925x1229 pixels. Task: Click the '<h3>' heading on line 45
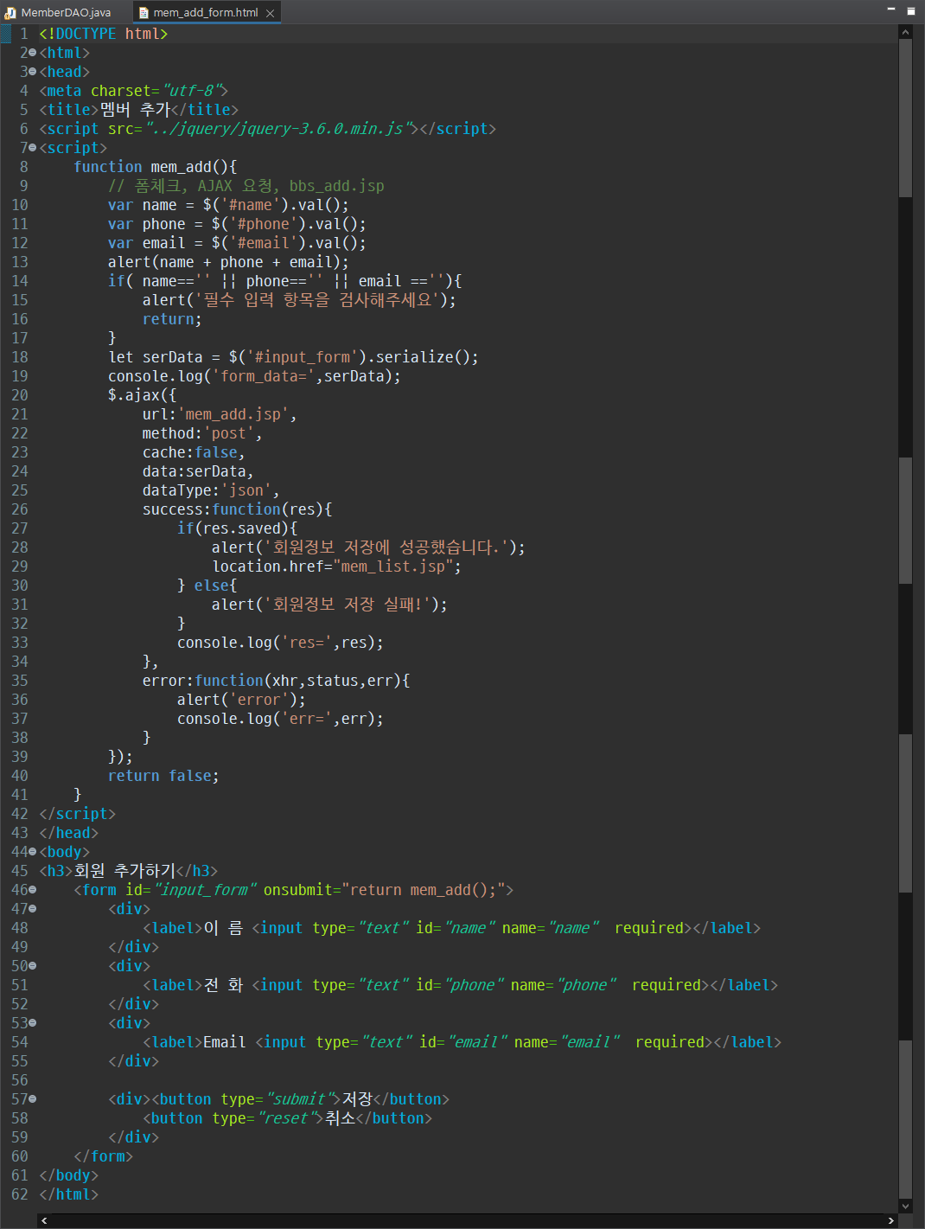coord(128,871)
